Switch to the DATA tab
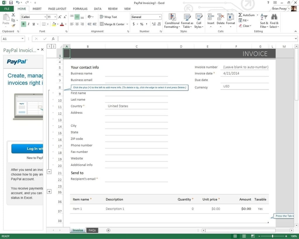 tap(98, 9)
